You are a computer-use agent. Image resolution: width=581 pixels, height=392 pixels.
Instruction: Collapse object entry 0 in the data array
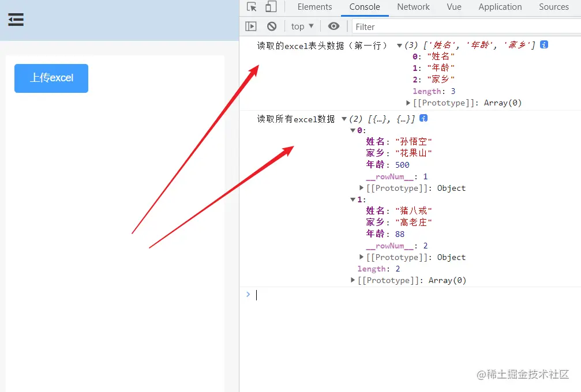tap(353, 130)
